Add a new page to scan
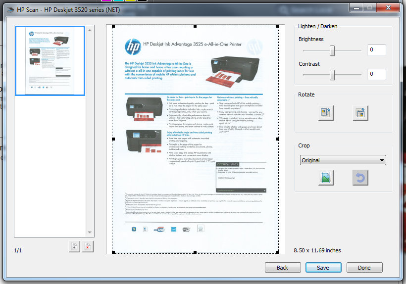The height and width of the screenshot is (284, 406). coord(75,246)
